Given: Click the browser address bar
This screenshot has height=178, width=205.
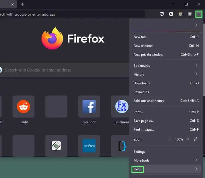Looking at the screenshot, I should point(72,14).
